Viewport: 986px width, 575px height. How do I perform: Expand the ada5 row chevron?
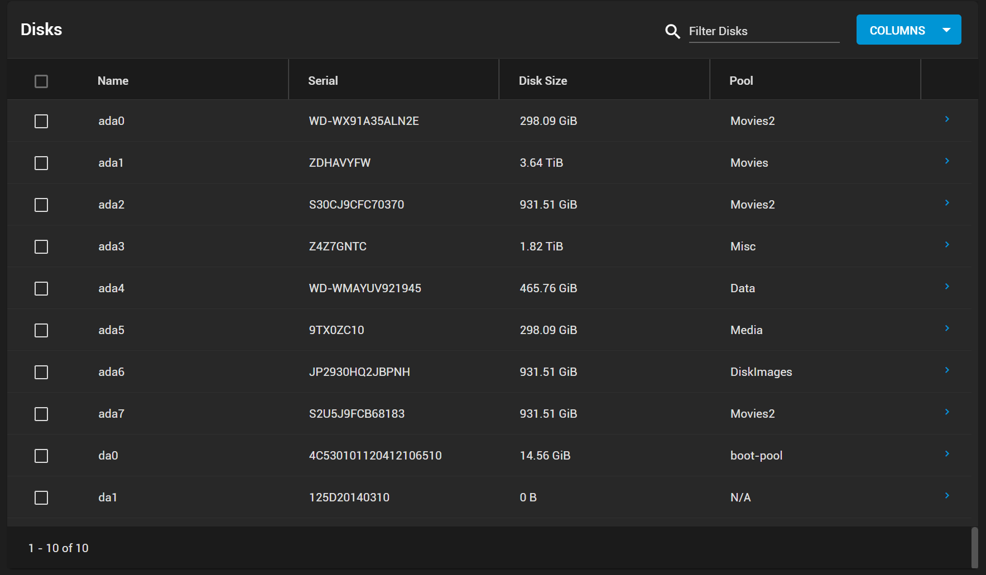point(947,328)
